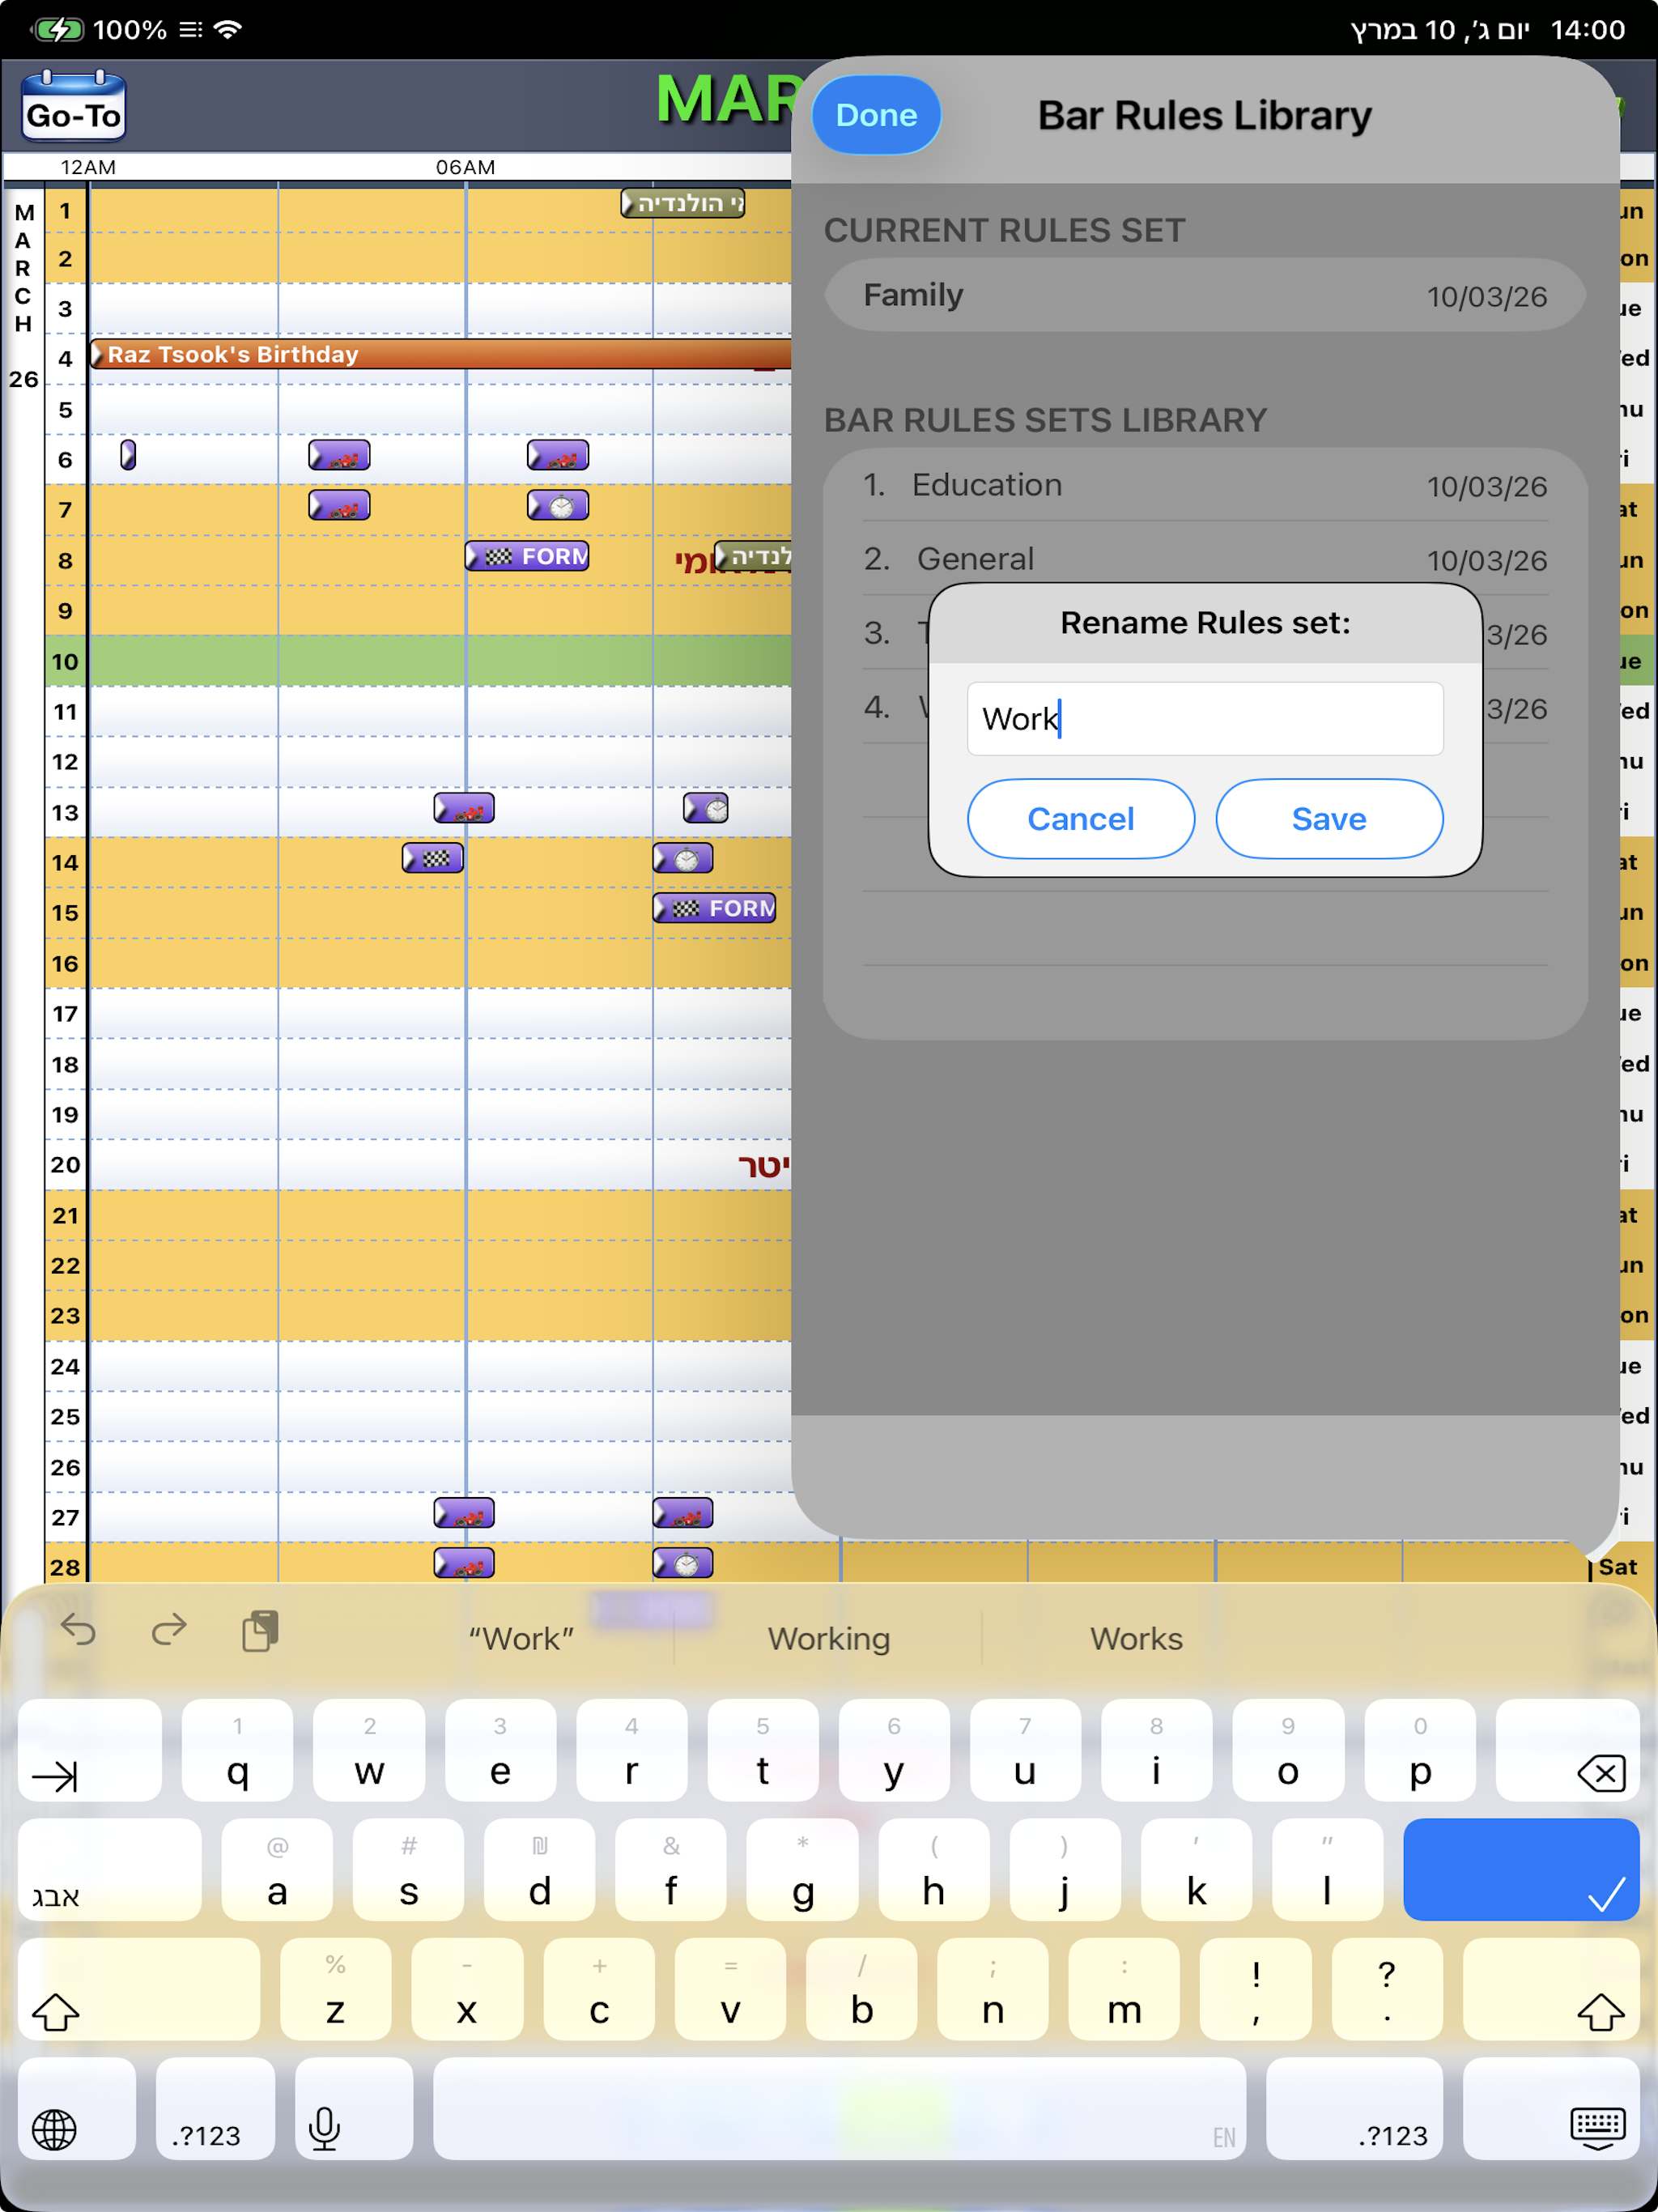Open the stopwatch event on March 7
This screenshot has height=2212, width=1658.
[x=557, y=505]
